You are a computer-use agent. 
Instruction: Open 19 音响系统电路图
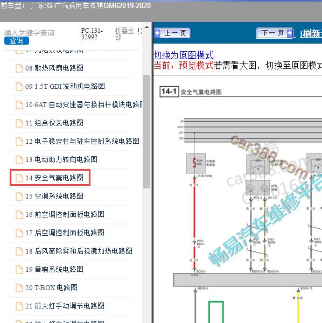(54, 270)
